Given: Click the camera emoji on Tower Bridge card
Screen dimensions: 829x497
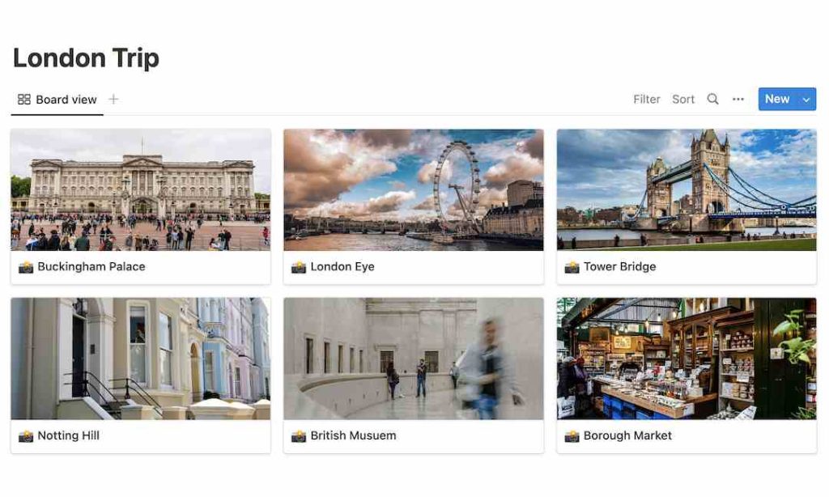Looking at the screenshot, I should pyautogui.click(x=570, y=266).
